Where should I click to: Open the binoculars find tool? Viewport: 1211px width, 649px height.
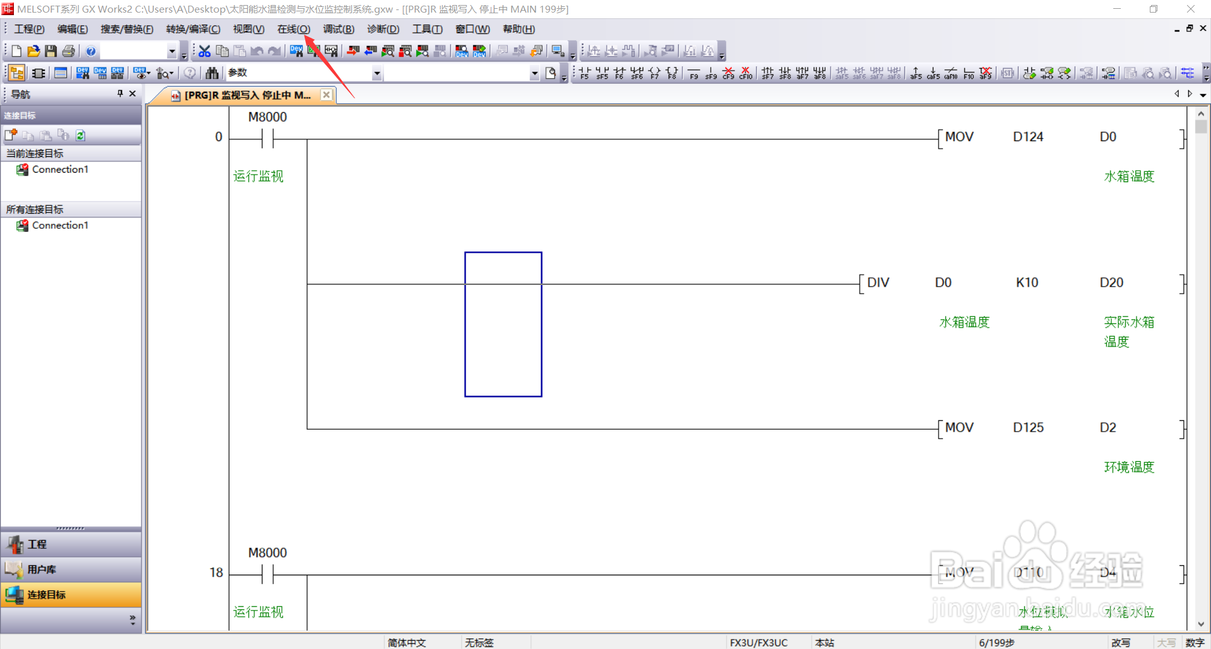pyautogui.click(x=213, y=73)
